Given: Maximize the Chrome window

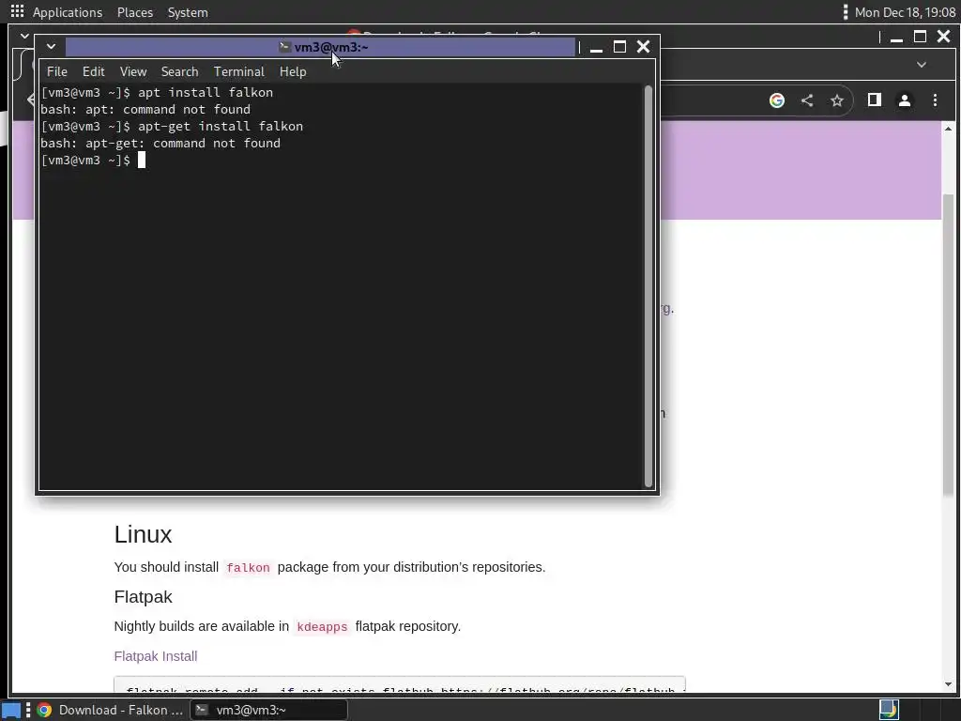Looking at the screenshot, I should point(920,37).
